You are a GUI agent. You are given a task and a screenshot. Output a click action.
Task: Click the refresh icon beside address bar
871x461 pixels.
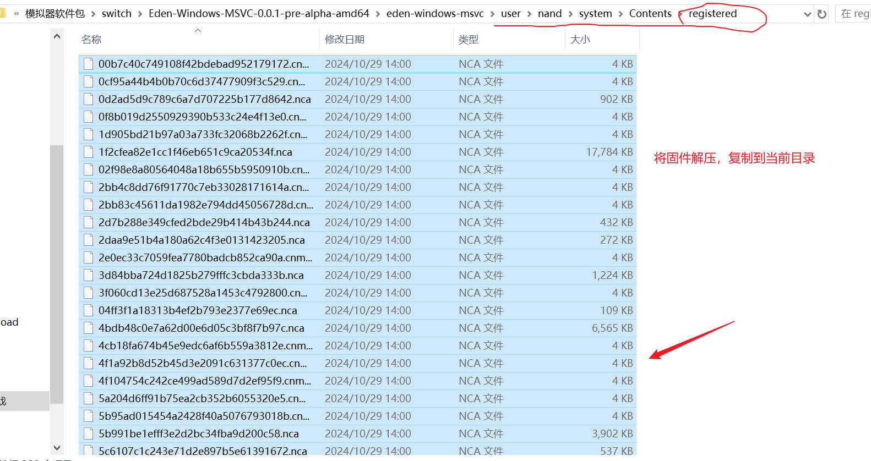click(821, 14)
